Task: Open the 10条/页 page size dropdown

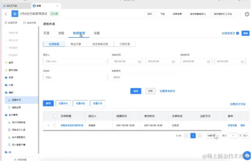Action: click(213, 136)
